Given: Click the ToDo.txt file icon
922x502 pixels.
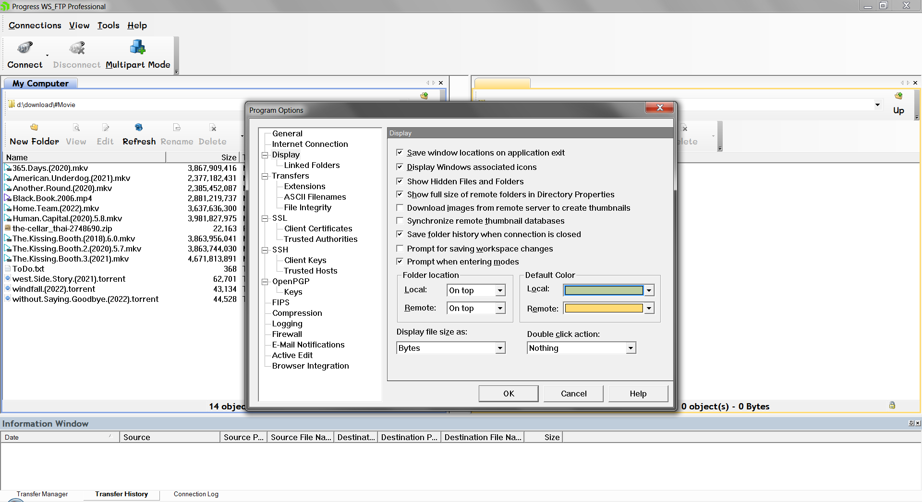Looking at the screenshot, I should point(8,269).
